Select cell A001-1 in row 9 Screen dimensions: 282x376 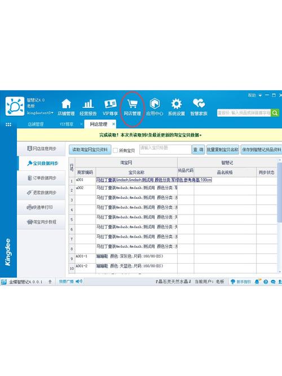point(85,258)
